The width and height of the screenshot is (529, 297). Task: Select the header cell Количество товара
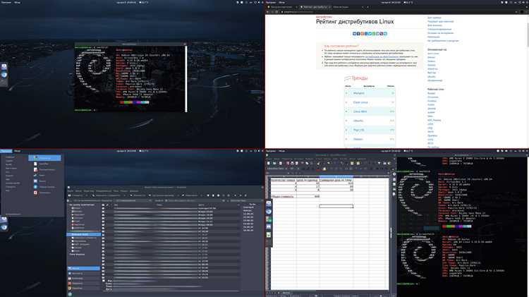pos(284,180)
